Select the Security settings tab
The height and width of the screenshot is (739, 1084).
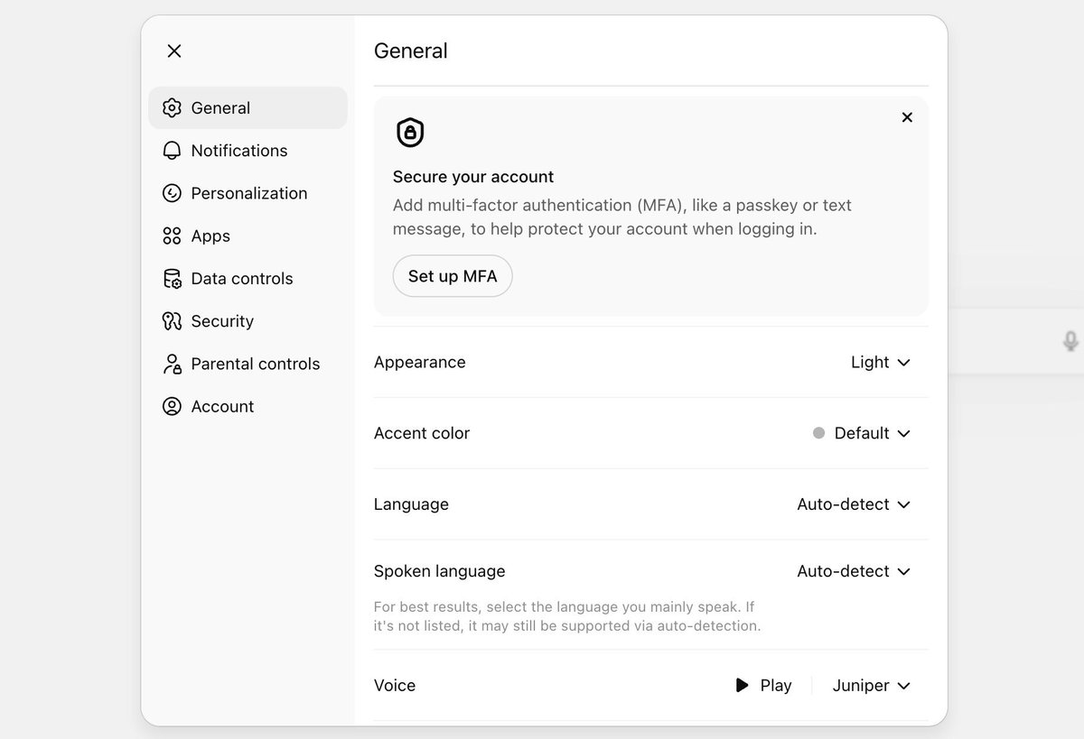[248, 321]
